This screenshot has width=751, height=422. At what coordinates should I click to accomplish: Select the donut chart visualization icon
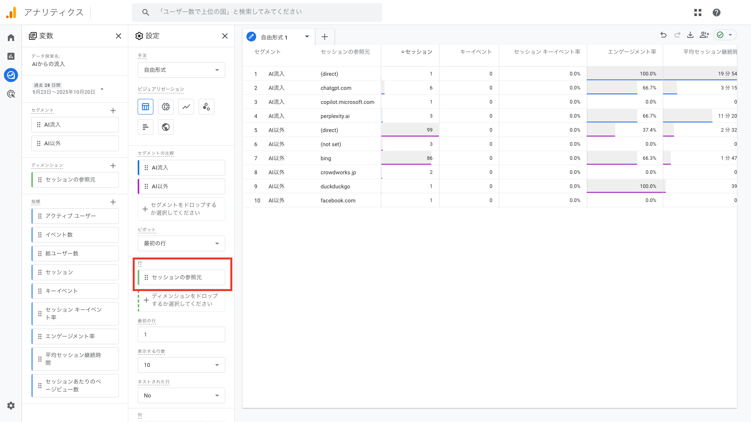pos(166,107)
